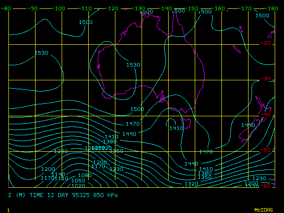Click the frame number 1 at bottom left
Viewport: 284px width, 213px height.
[8, 209]
